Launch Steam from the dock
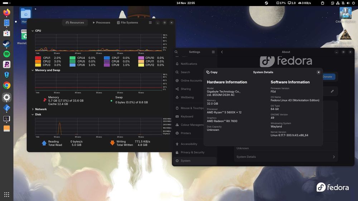The height and width of the screenshot is (201, 358). coord(6,44)
